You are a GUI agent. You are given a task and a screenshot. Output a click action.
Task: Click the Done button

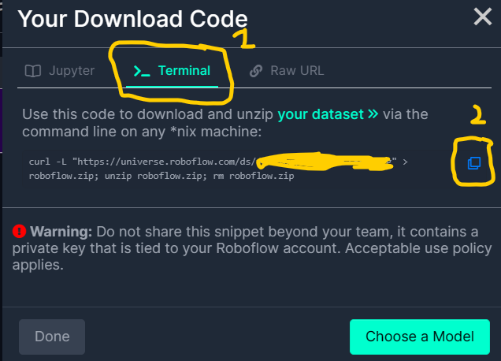[52, 337]
